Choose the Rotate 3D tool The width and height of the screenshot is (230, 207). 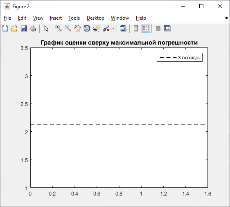tap(87, 28)
